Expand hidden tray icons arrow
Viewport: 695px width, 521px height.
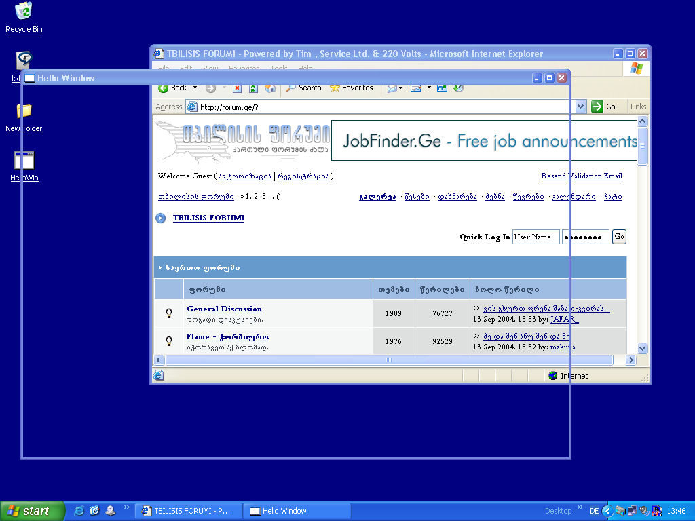(x=607, y=511)
